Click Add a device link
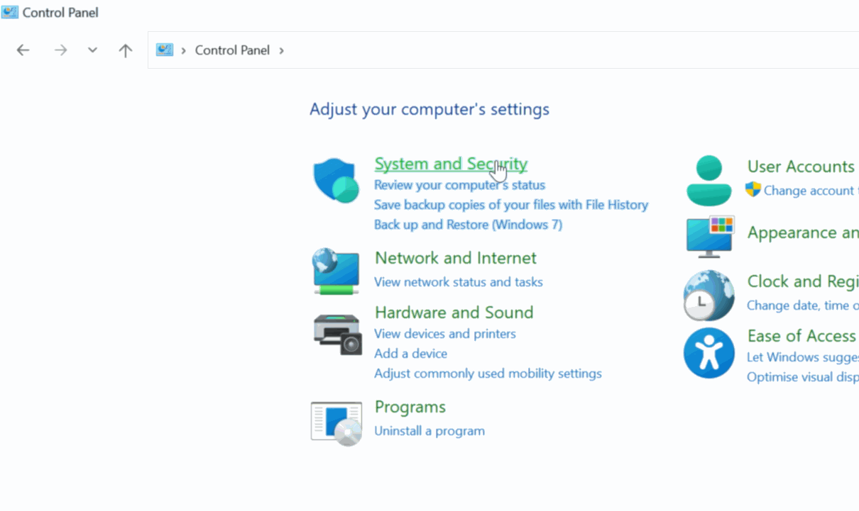Viewport: 859px width, 511px height. click(410, 354)
